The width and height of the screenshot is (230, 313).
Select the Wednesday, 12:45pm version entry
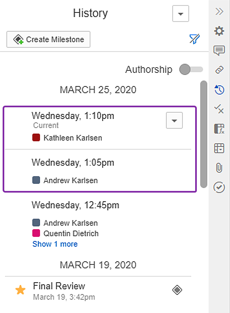98,223
